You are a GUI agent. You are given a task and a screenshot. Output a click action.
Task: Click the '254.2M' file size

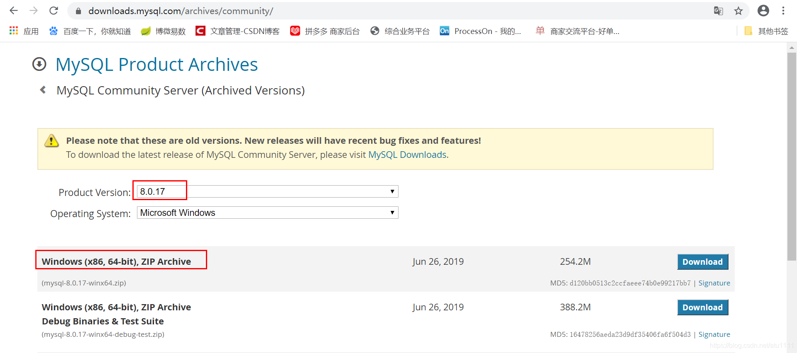click(575, 261)
